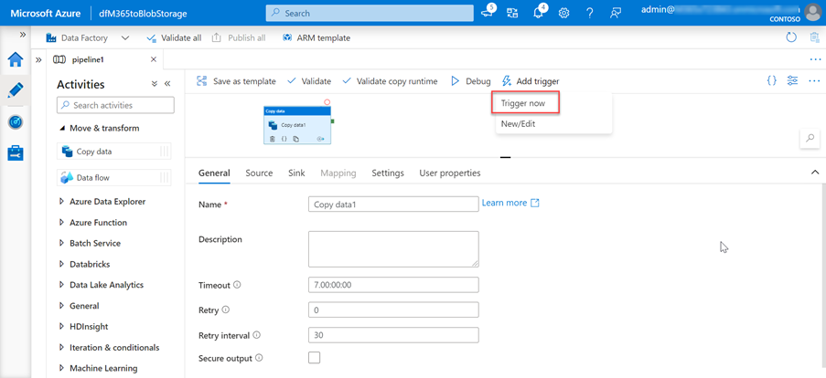
Task: Click Validate all button
Action: tap(174, 37)
